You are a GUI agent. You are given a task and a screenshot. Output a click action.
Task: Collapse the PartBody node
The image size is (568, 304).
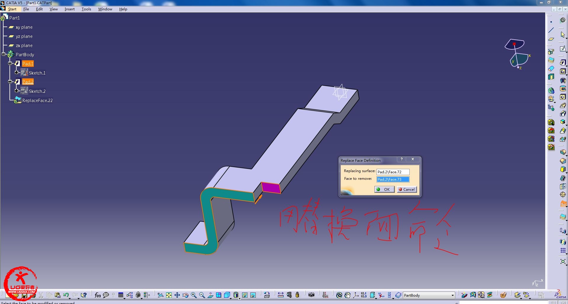[3, 54]
